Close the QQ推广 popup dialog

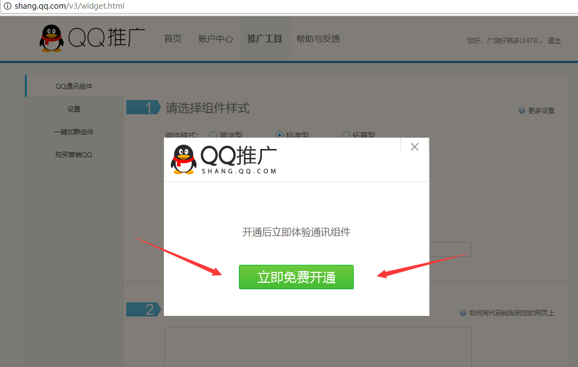coord(415,147)
